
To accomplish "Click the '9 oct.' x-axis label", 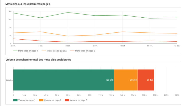I will click(x=95, y=46).
